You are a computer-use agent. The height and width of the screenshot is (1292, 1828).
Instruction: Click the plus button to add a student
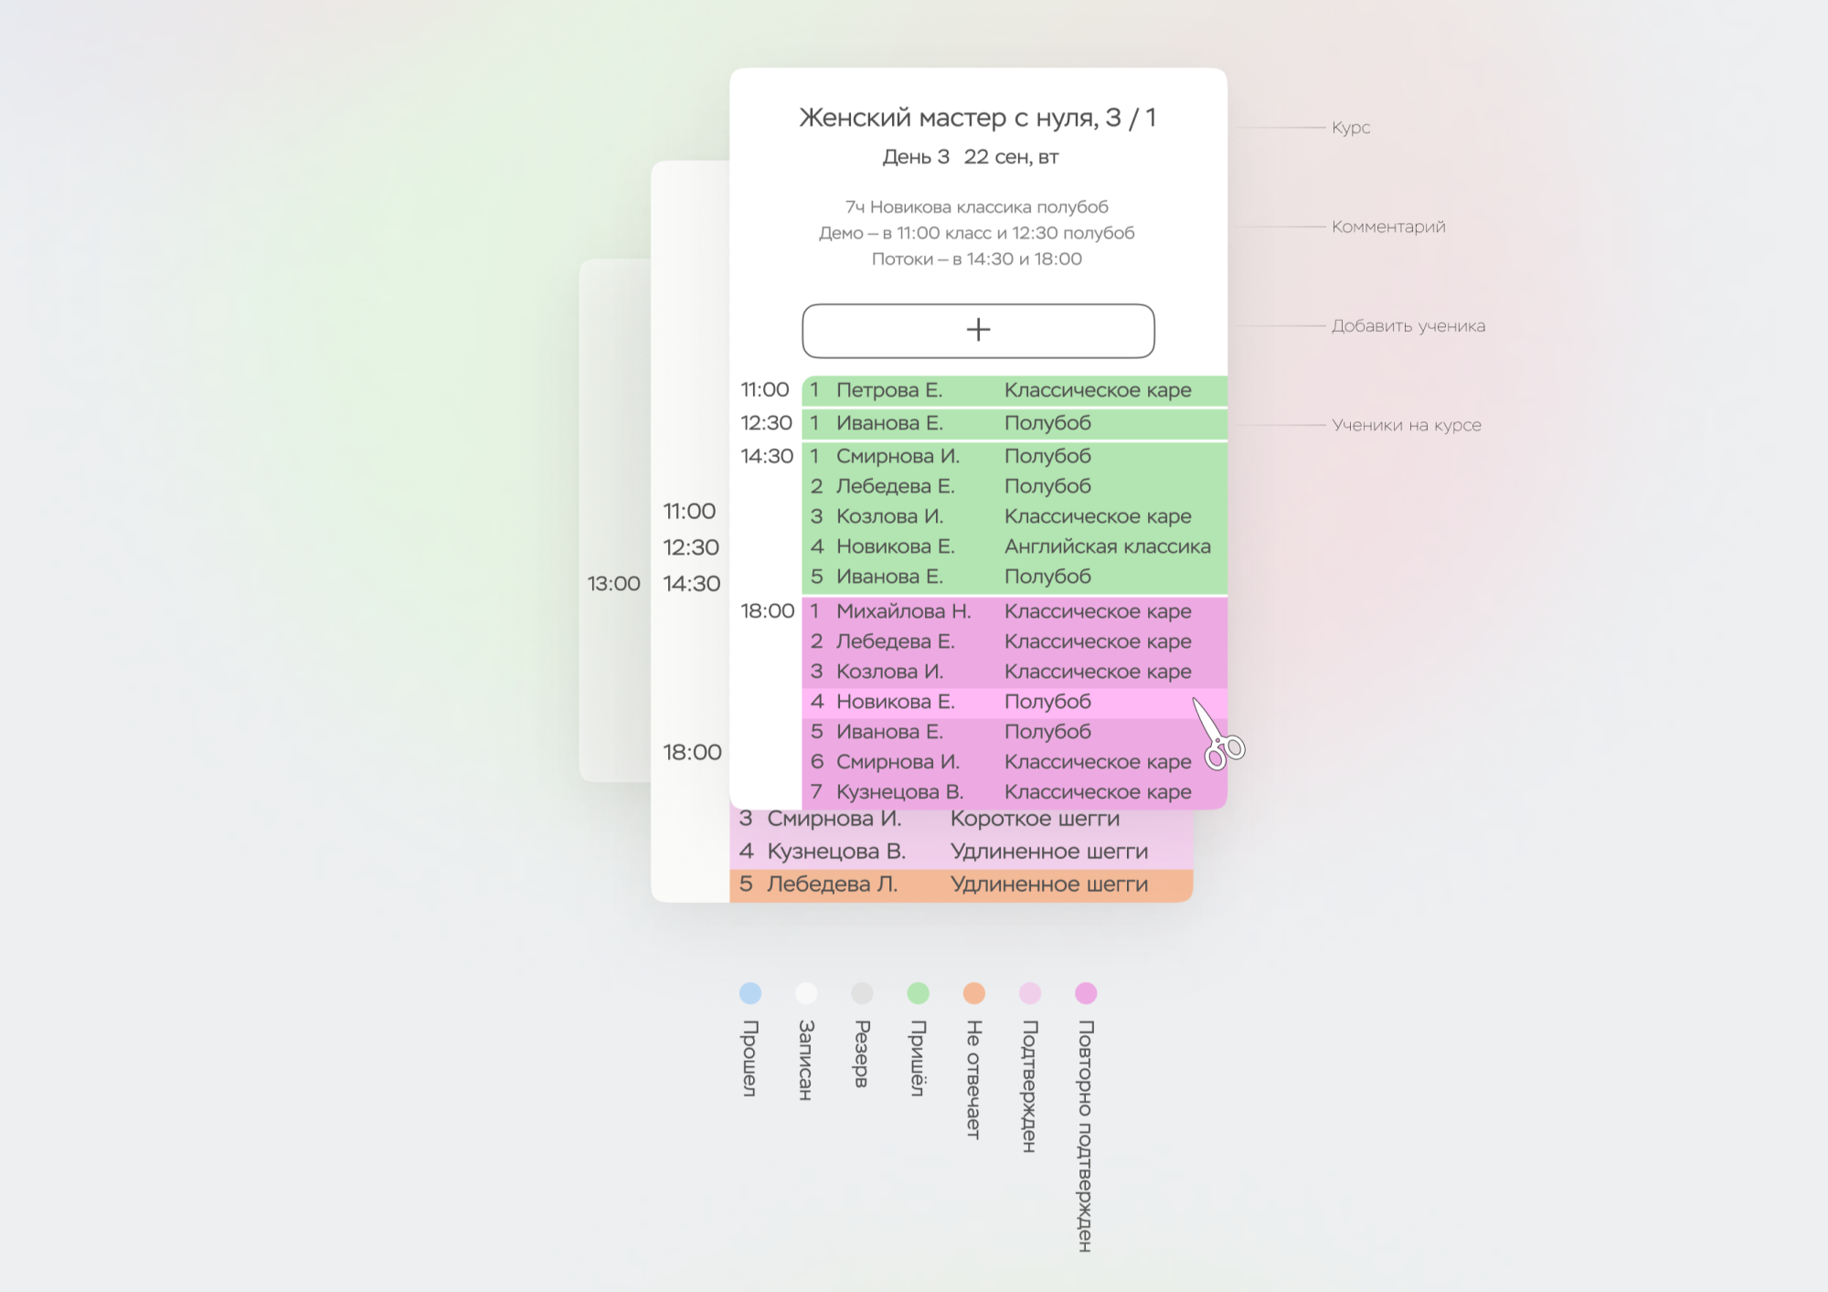coord(978,330)
